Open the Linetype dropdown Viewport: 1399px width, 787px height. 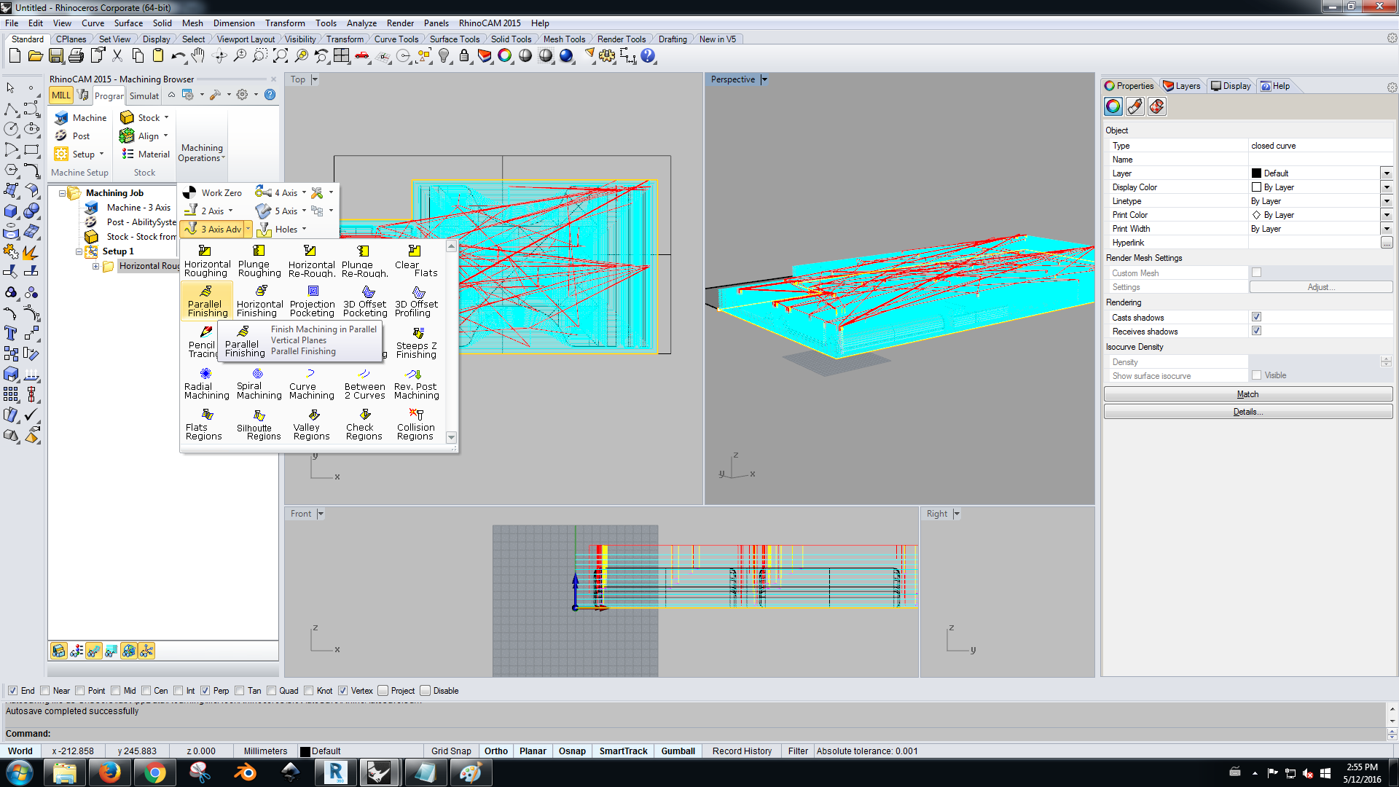1387,201
